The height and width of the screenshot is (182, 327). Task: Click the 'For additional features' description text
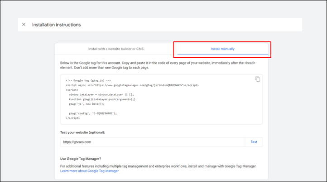[158, 166]
